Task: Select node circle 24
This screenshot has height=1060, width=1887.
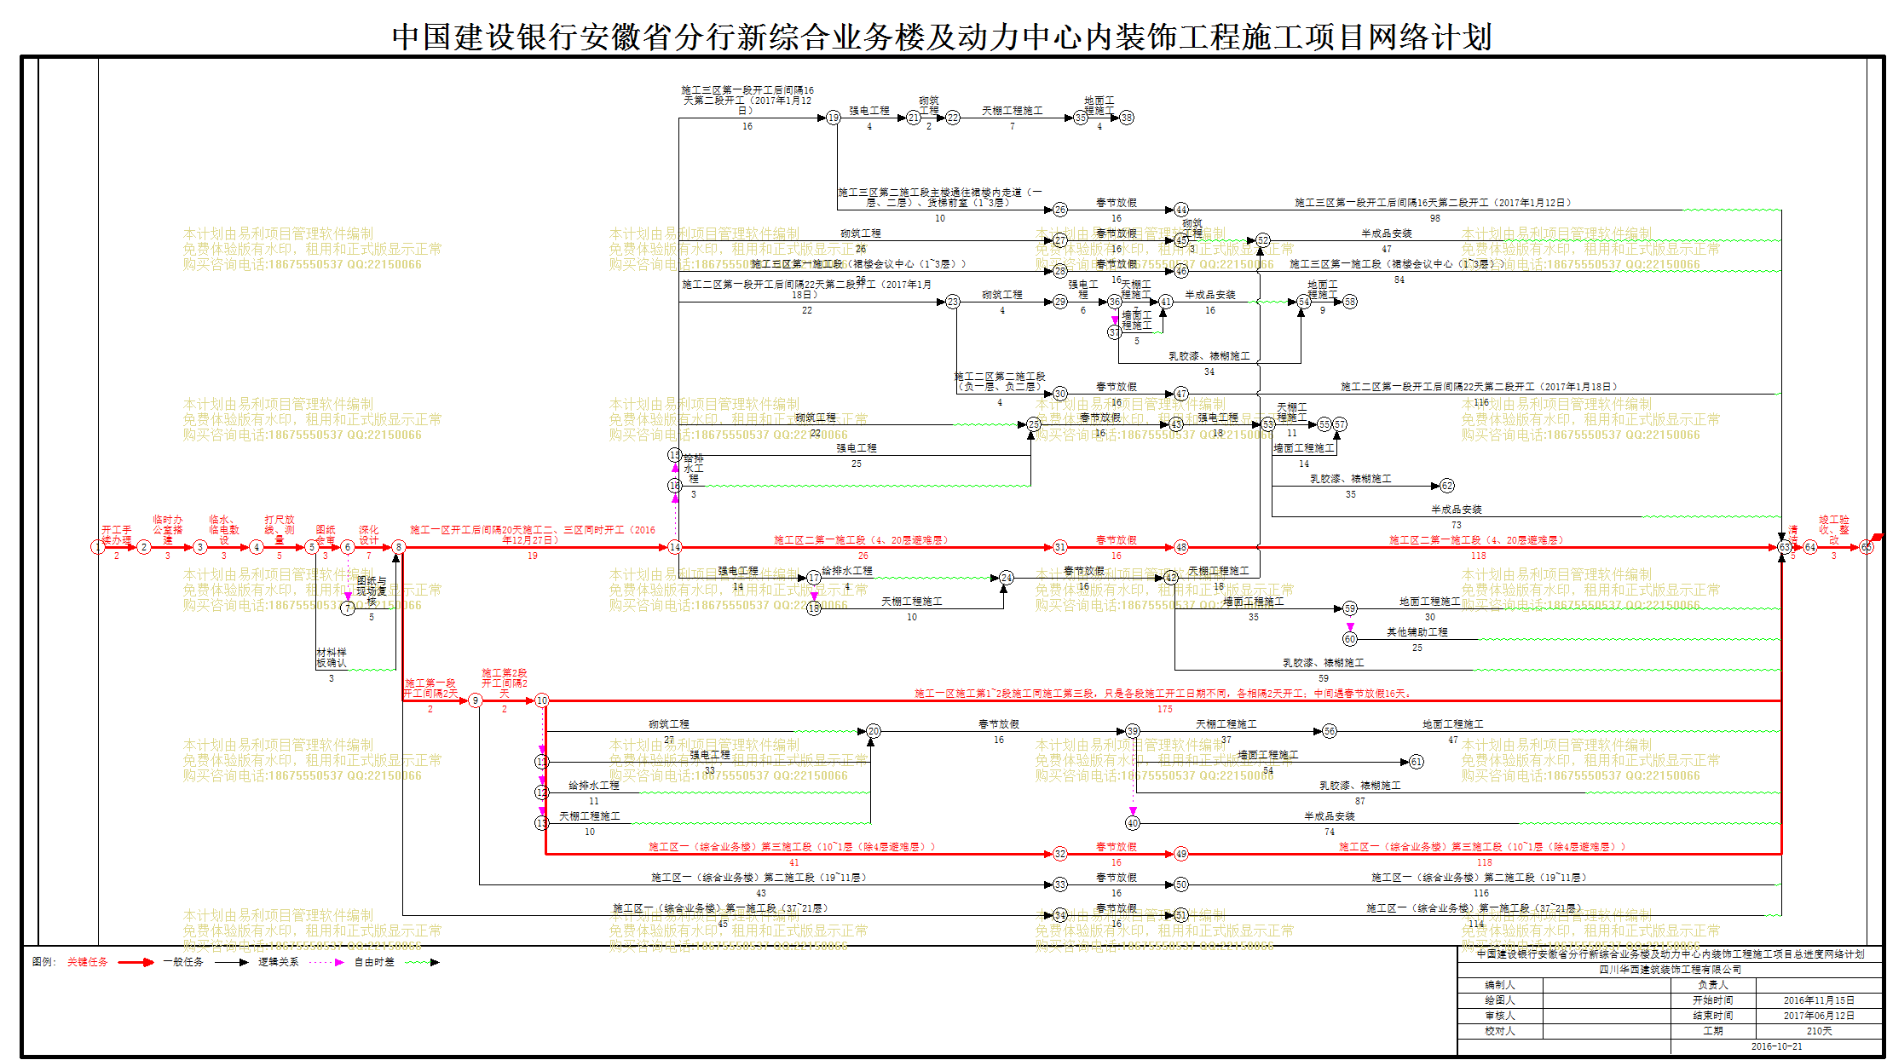Action: pos(1007,578)
